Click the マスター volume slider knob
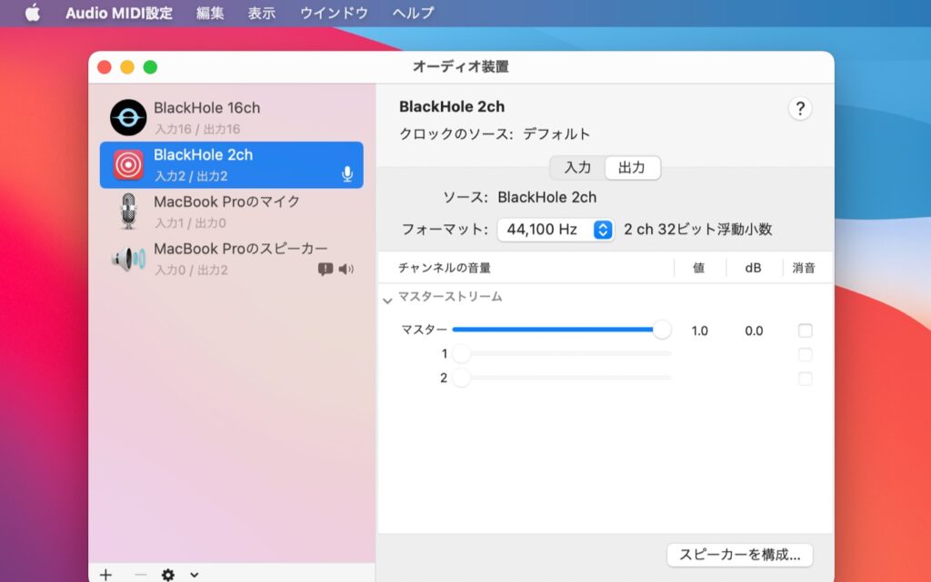The width and height of the screenshot is (931, 582). tap(662, 330)
